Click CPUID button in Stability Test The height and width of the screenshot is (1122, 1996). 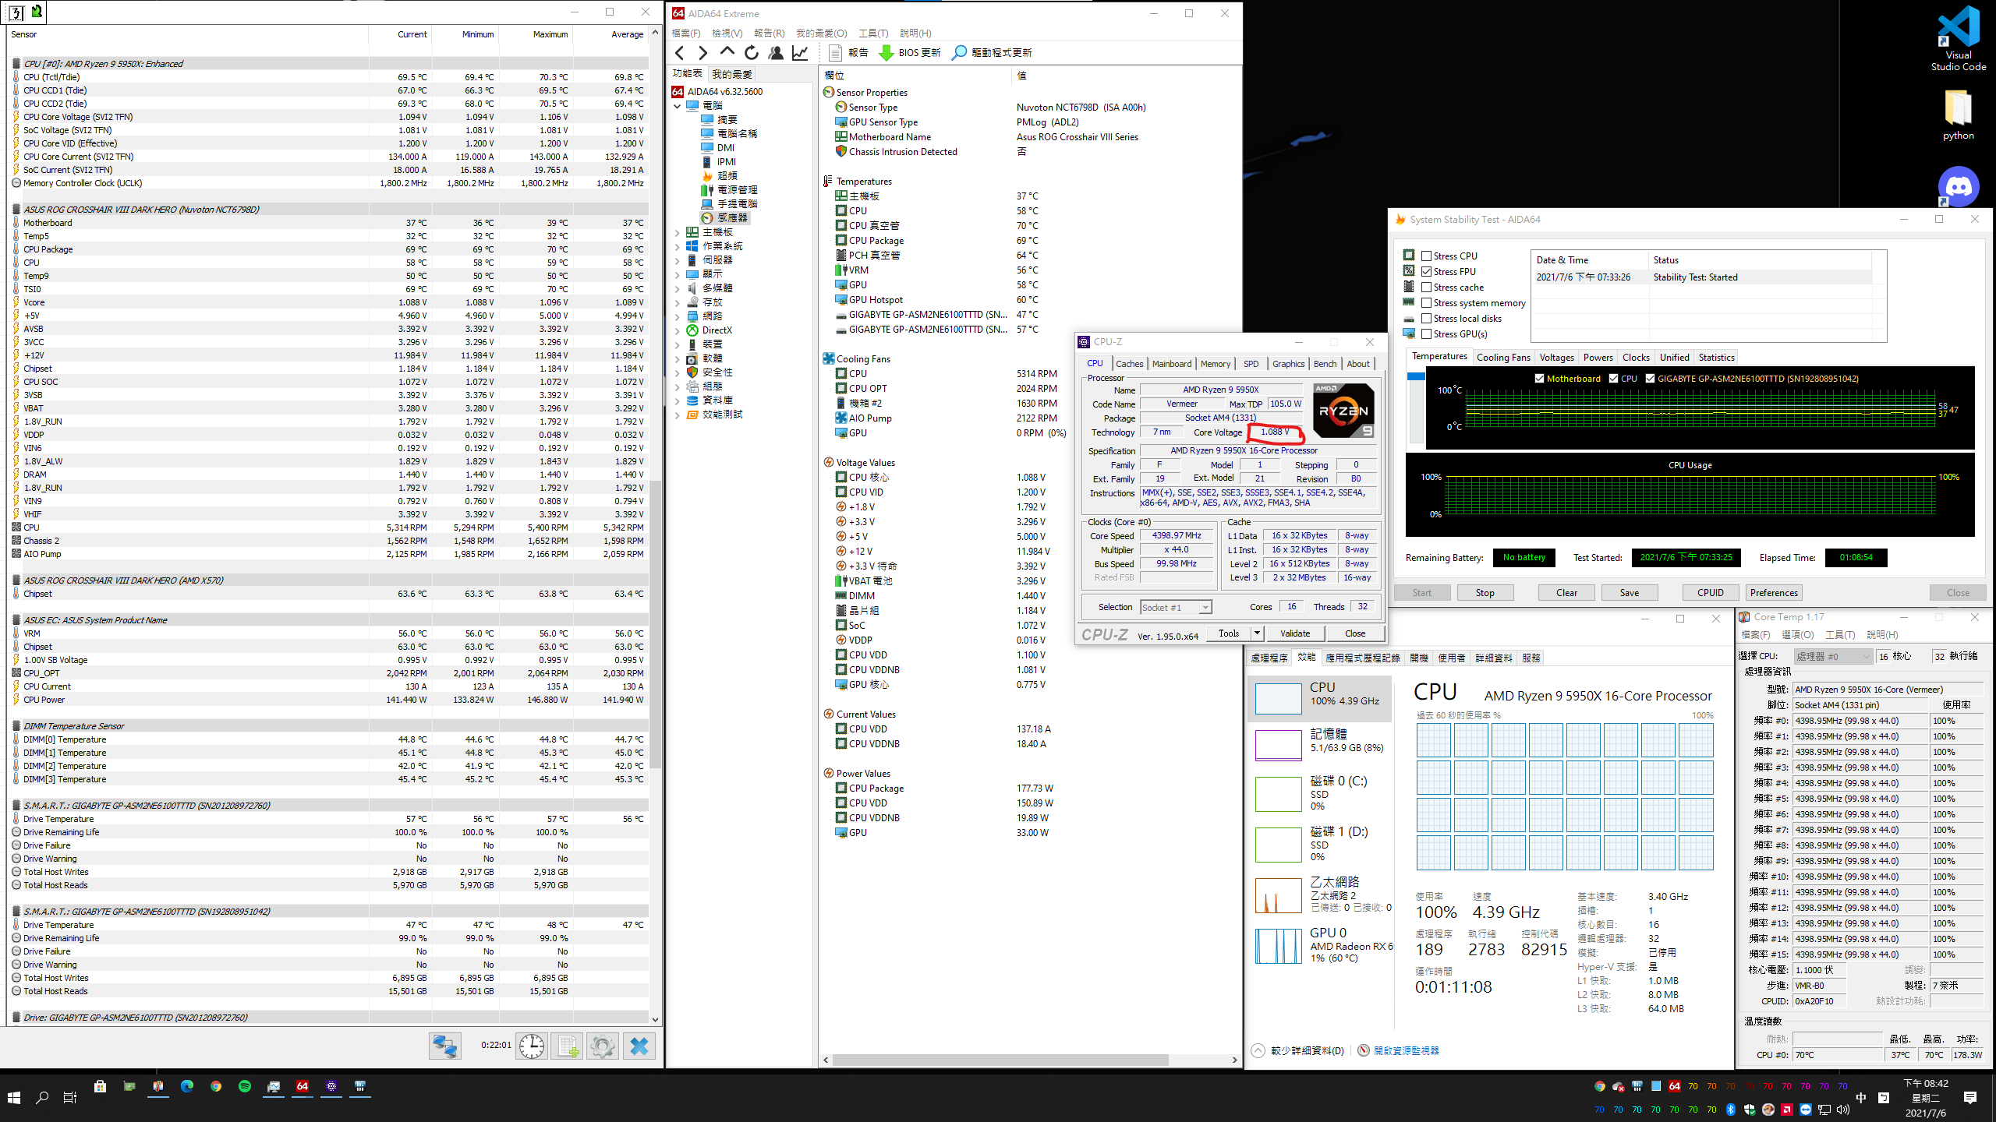click(x=1710, y=593)
